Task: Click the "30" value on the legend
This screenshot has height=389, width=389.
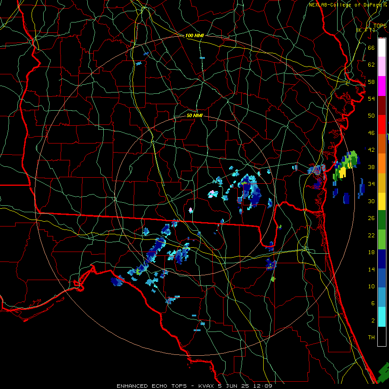Action: coord(371,201)
